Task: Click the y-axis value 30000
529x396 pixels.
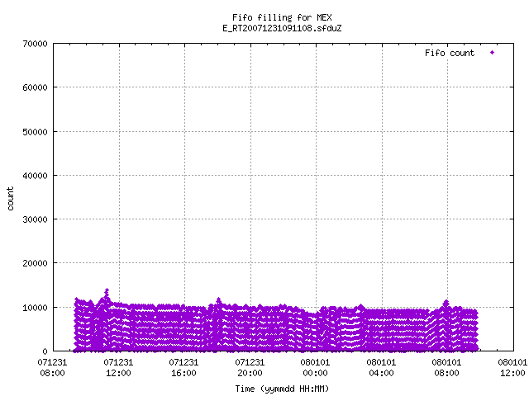Action: coord(35,219)
